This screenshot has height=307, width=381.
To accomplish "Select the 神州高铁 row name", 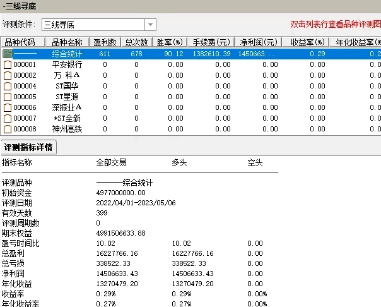I will click(67, 129).
